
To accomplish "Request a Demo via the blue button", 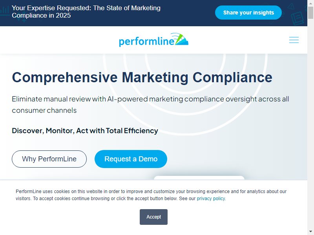I will tap(131, 159).
